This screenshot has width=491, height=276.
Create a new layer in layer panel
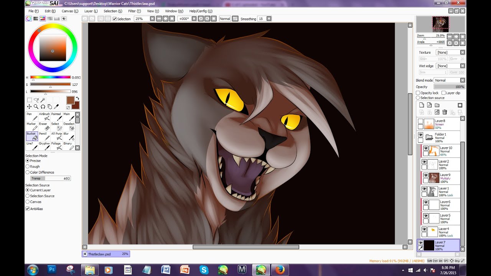coord(422,105)
